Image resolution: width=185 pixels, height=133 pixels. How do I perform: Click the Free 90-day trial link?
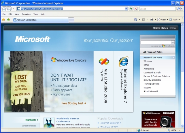74,103
